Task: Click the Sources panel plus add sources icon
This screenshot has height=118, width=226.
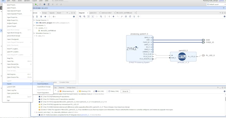Action: click(x=45, y=17)
